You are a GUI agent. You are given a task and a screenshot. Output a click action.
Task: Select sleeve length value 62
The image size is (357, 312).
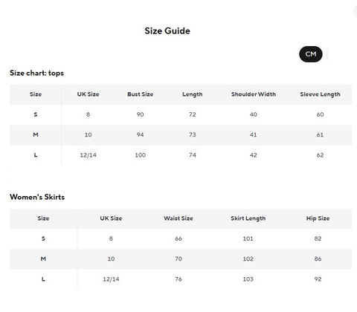[x=320, y=155]
